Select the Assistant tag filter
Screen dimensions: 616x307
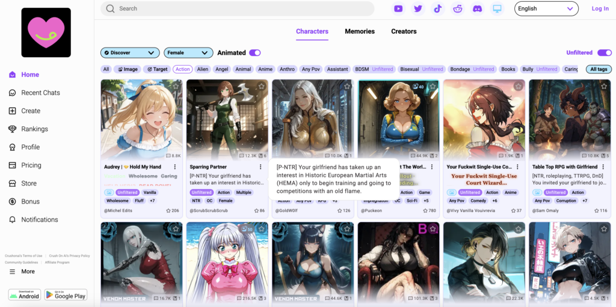pos(337,69)
